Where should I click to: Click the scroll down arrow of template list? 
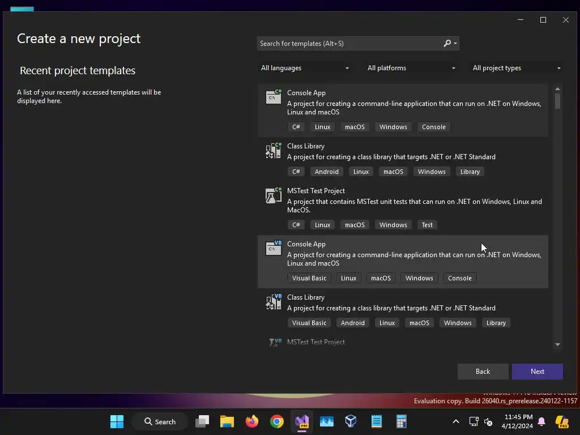(x=557, y=344)
